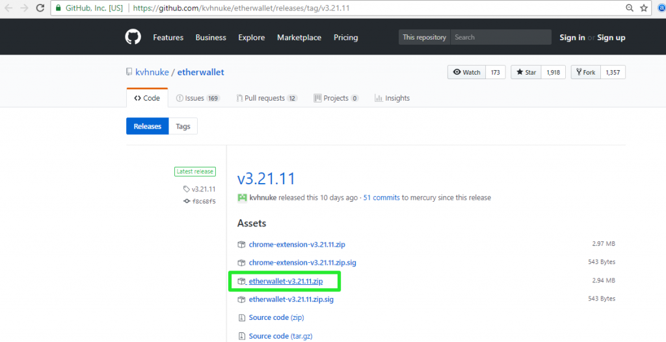The image size is (666, 342).
Task: Click the repository book icon beside kvhnuke
Action: coord(129,72)
